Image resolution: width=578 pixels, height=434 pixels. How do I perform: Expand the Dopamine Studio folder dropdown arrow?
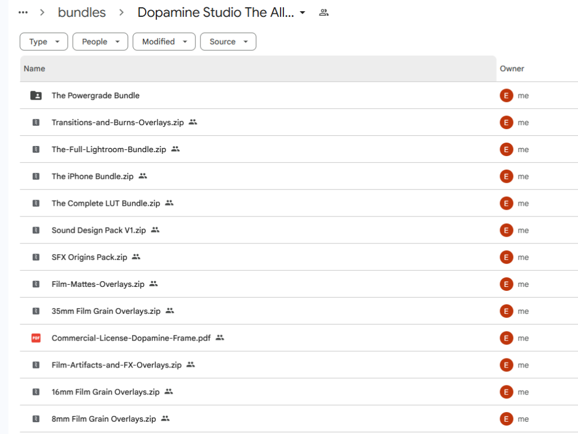click(x=303, y=12)
